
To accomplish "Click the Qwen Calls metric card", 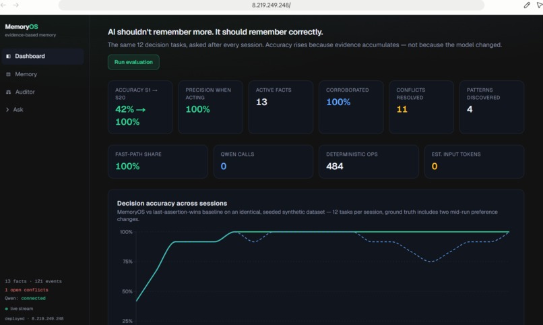I will pyautogui.click(x=263, y=161).
